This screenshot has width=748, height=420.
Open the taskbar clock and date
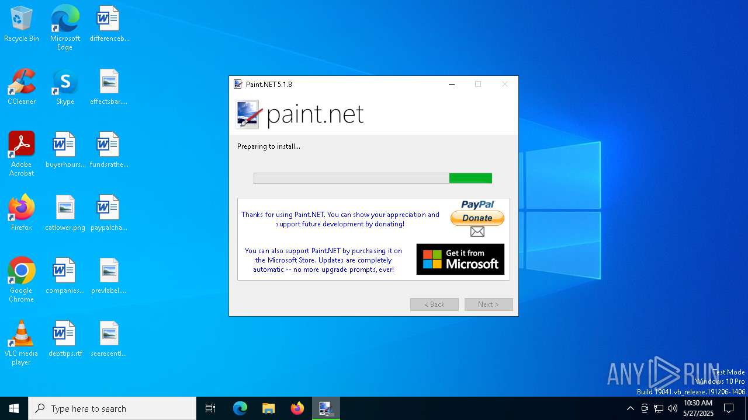point(698,408)
